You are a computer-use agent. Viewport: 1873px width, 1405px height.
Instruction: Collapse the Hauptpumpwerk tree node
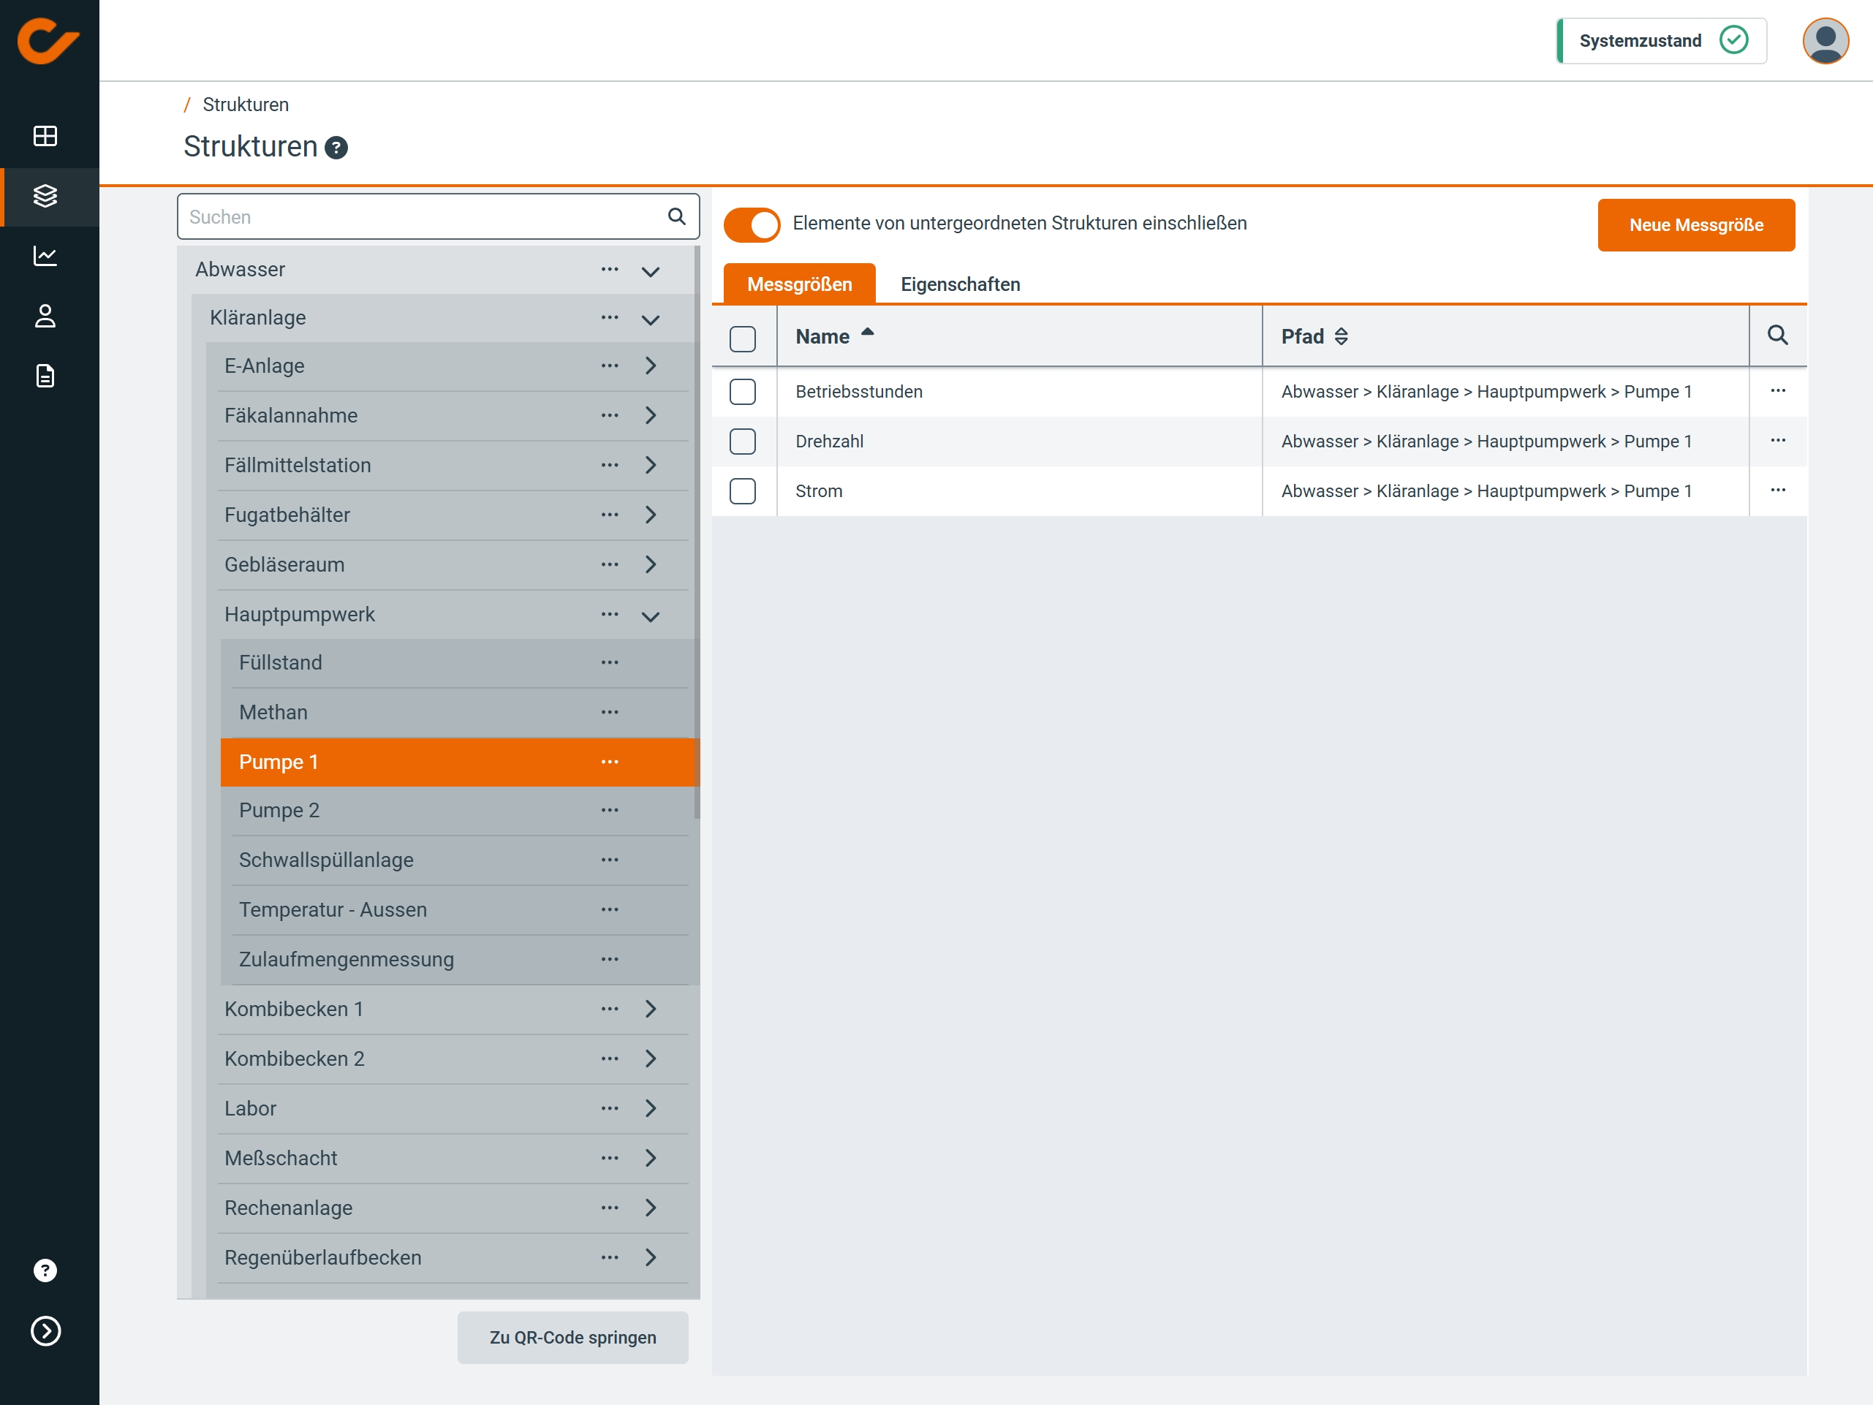click(x=651, y=616)
